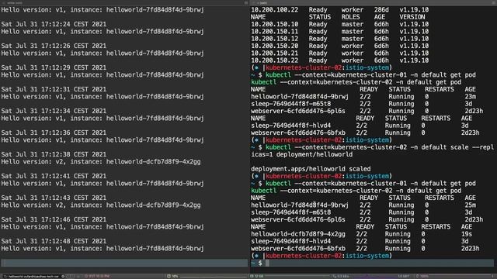Click helloworld-dcfb7d8f9-4x2gg pod row aged 19s
Image resolution: width=497 pixels, height=279 pixels.
362,234
